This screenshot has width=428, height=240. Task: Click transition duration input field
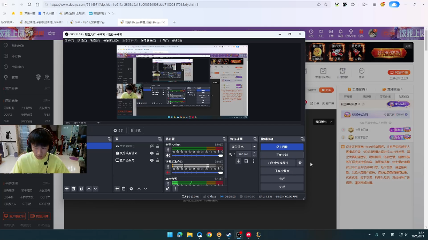(243, 154)
